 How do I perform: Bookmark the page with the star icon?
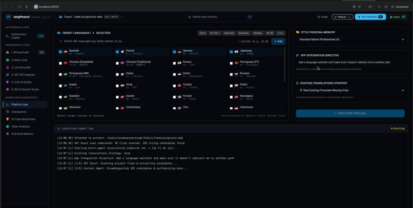[354, 7]
